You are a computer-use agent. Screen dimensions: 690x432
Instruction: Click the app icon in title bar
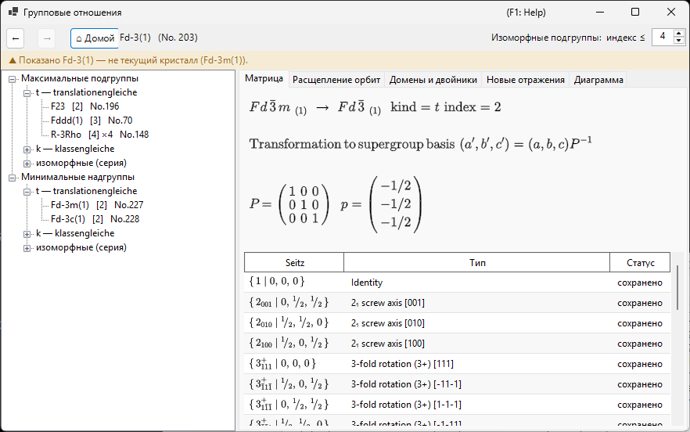pyautogui.click(x=13, y=13)
